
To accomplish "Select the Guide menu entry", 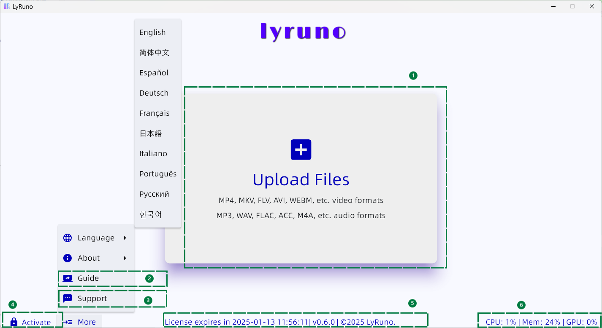I will pyautogui.click(x=88, y=278).
